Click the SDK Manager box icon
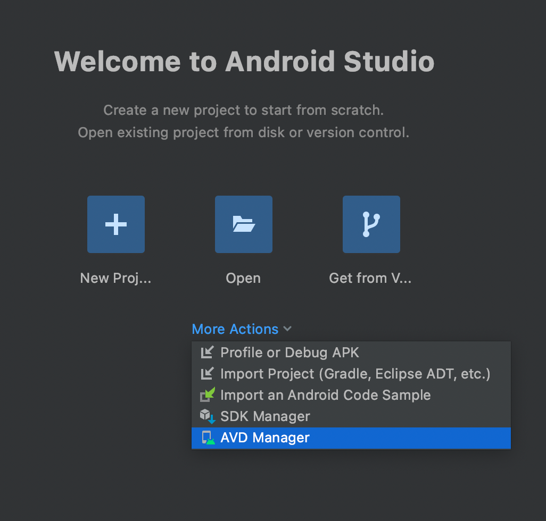 click(208, 416)
